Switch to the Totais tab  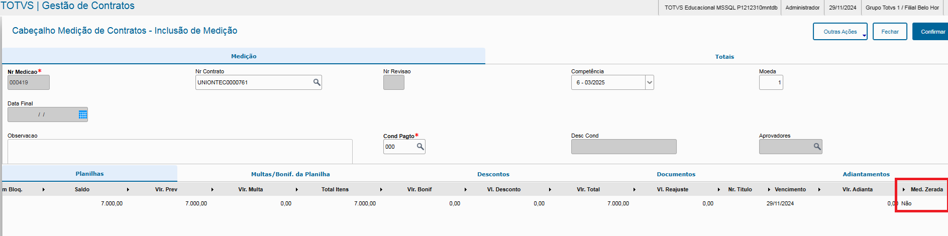click(724, 57)
